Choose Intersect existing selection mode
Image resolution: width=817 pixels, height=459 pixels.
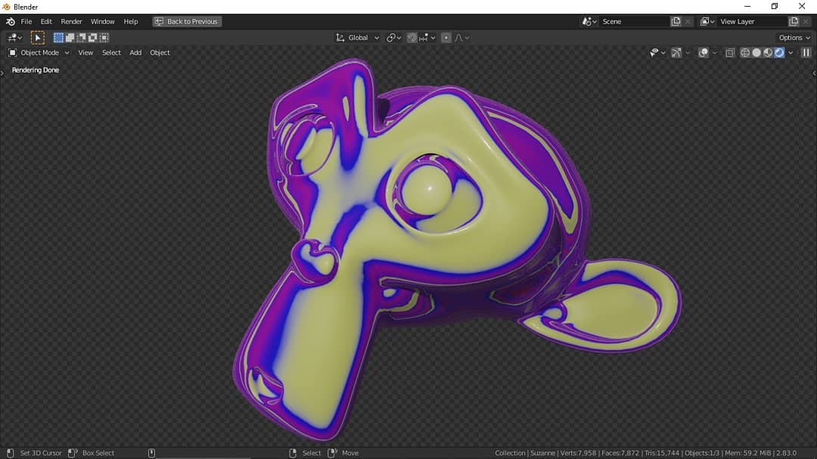pos(104,38)
